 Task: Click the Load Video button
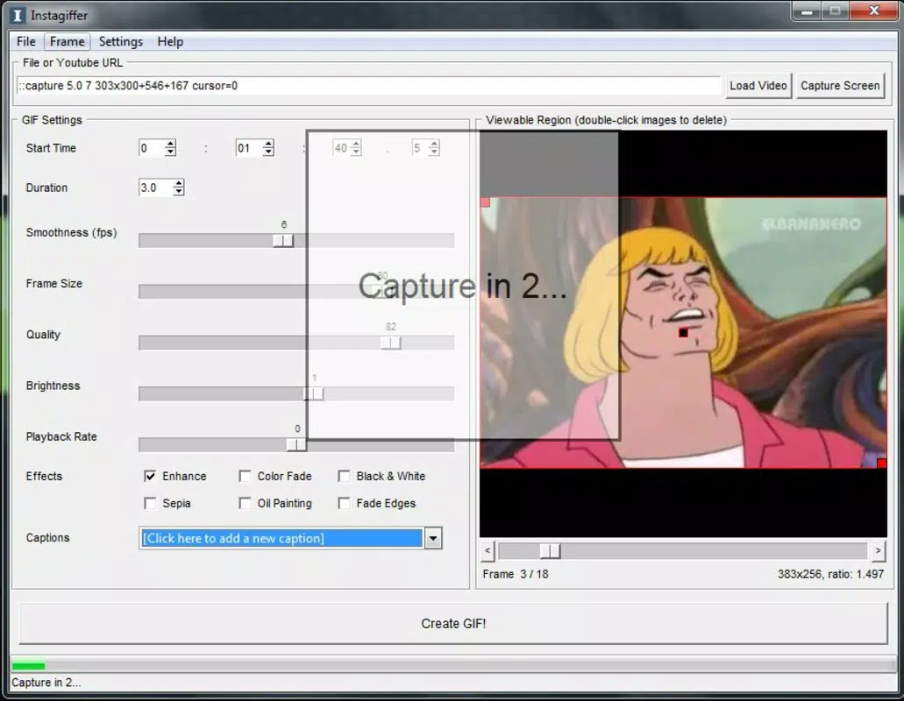(x=758, y=86)
